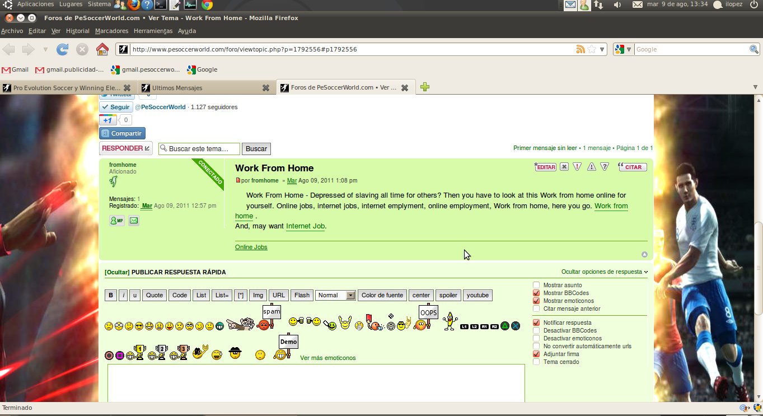The height and width of the screenshot is (416, 763).
Task: Open the Aplicaciones menu in top panel
Action: tap(35, 4)
